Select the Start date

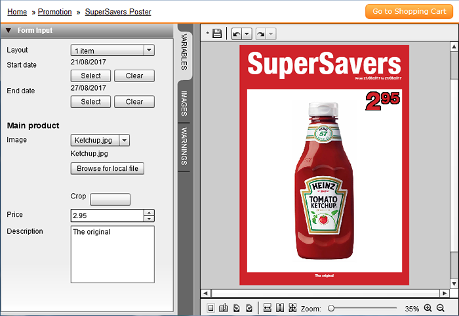(90, 76)
